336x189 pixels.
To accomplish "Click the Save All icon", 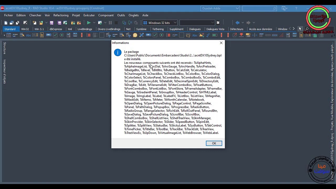I will click(x=59, y=23).
